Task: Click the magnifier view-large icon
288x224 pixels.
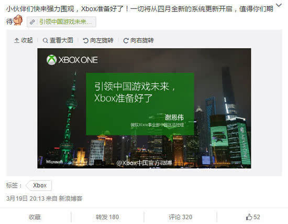Action: coord(45,41)
